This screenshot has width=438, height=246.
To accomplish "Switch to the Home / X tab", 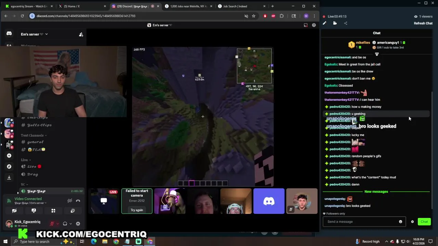I will point(82,6).
